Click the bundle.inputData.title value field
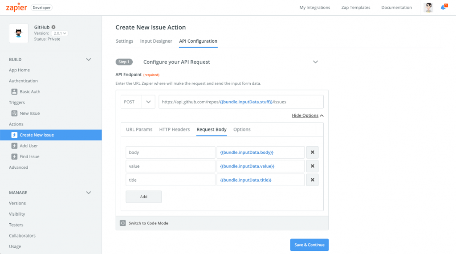The width and height of the screenshot is (456, 254). [x=261, y=180]
